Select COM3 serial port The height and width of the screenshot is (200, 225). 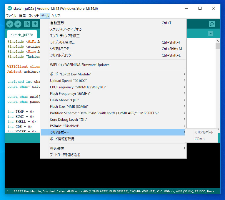199,139
